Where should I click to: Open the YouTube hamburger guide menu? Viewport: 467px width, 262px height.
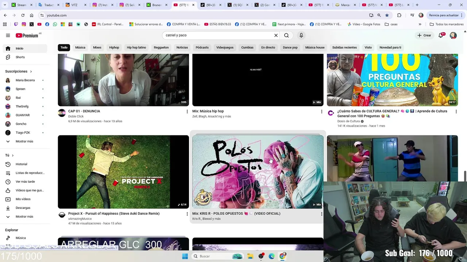pyautogui.click(x=8, y=35)
